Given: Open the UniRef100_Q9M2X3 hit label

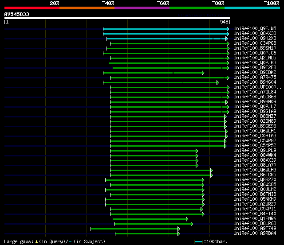Looking at the screenshot, I should point(255,38).
